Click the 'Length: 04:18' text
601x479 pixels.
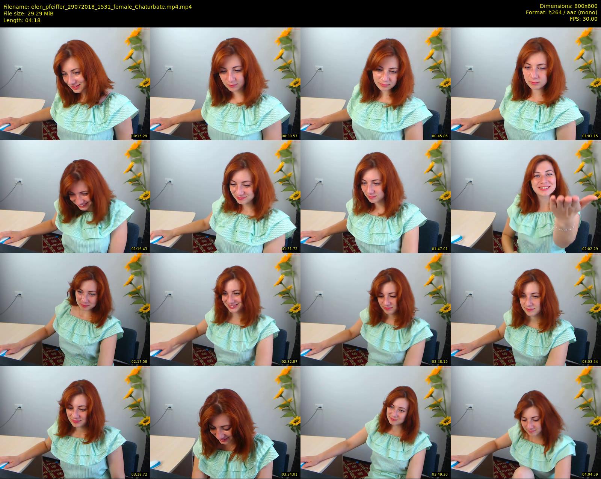tap(22, 20)
